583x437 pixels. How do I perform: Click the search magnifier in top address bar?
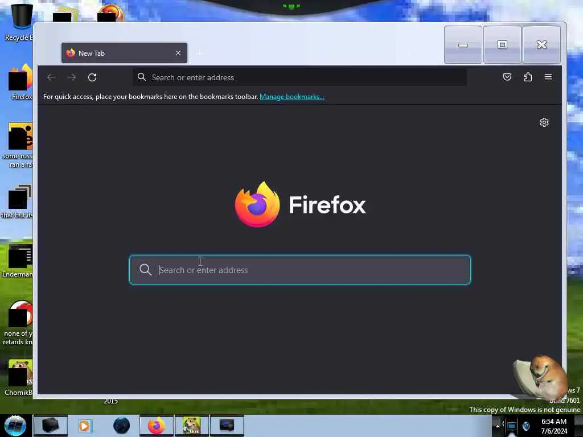click(x=142, y=77)
